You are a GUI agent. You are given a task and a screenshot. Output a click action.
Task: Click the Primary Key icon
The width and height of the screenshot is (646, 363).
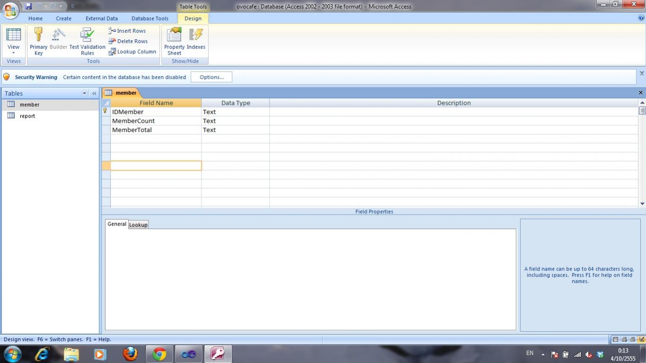coord(38,35)
